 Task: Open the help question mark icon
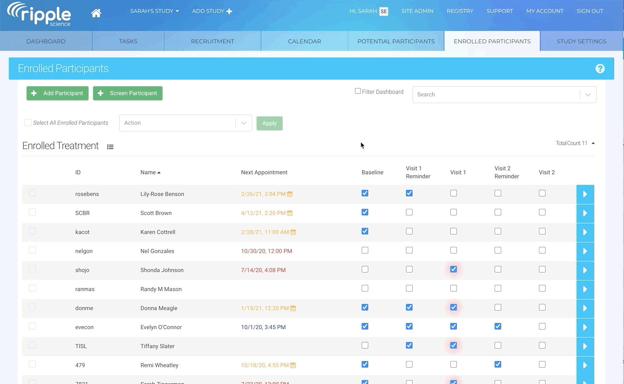point(600,69)
